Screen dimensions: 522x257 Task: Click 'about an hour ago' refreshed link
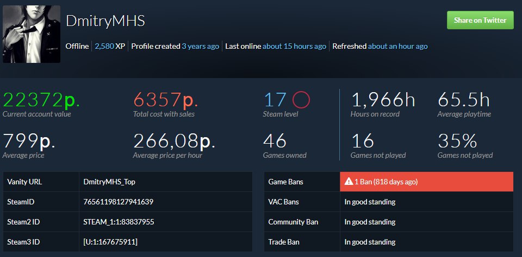[397, 46]
